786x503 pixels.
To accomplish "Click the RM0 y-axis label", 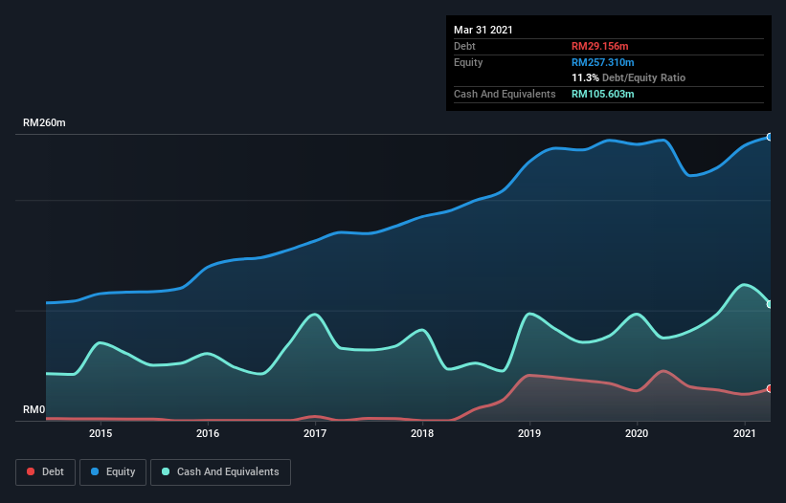I will 34,410.
